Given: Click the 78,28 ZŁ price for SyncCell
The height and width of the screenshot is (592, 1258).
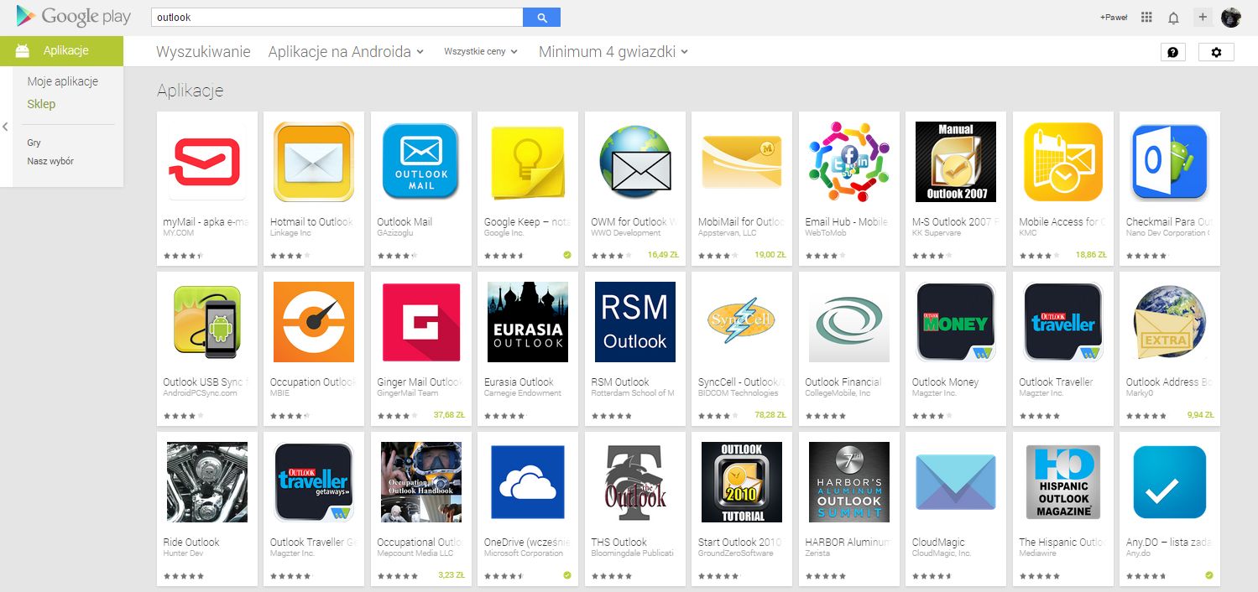Looking at the screenshot, I should tap(770, 414).
